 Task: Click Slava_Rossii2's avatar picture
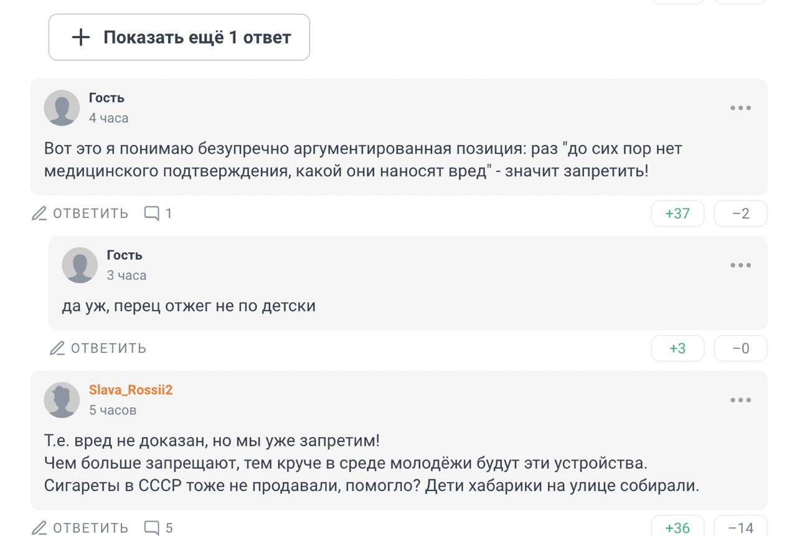tap(62, 400)
